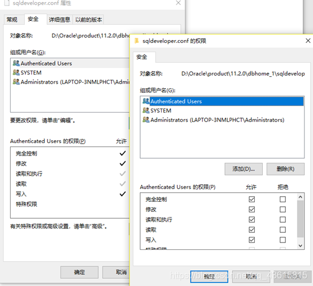
Task: Toggle allow checkbox for 读取
Action: [252, 229]
